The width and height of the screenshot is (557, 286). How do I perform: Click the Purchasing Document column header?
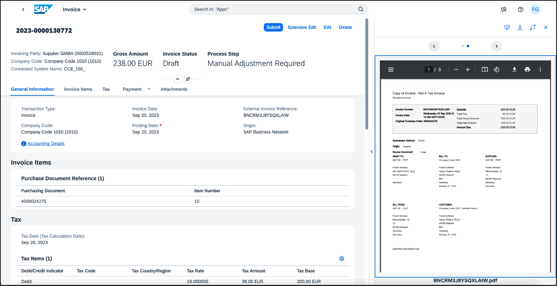(x=43, y=191)
